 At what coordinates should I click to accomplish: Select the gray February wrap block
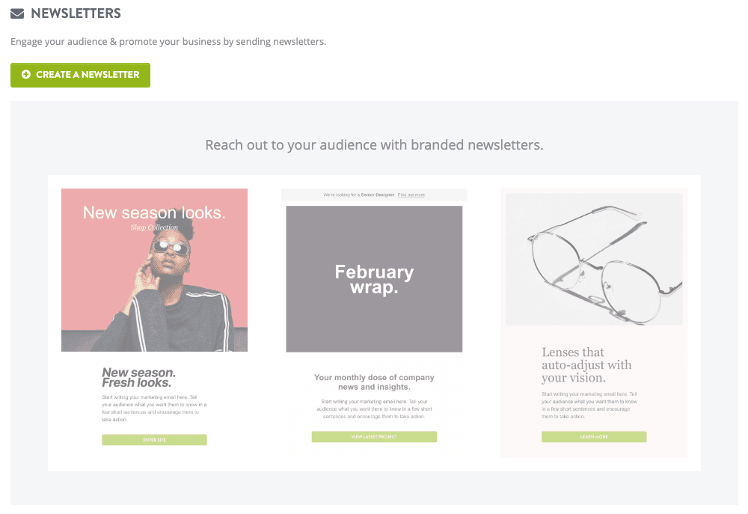click(x=374, y=279)
